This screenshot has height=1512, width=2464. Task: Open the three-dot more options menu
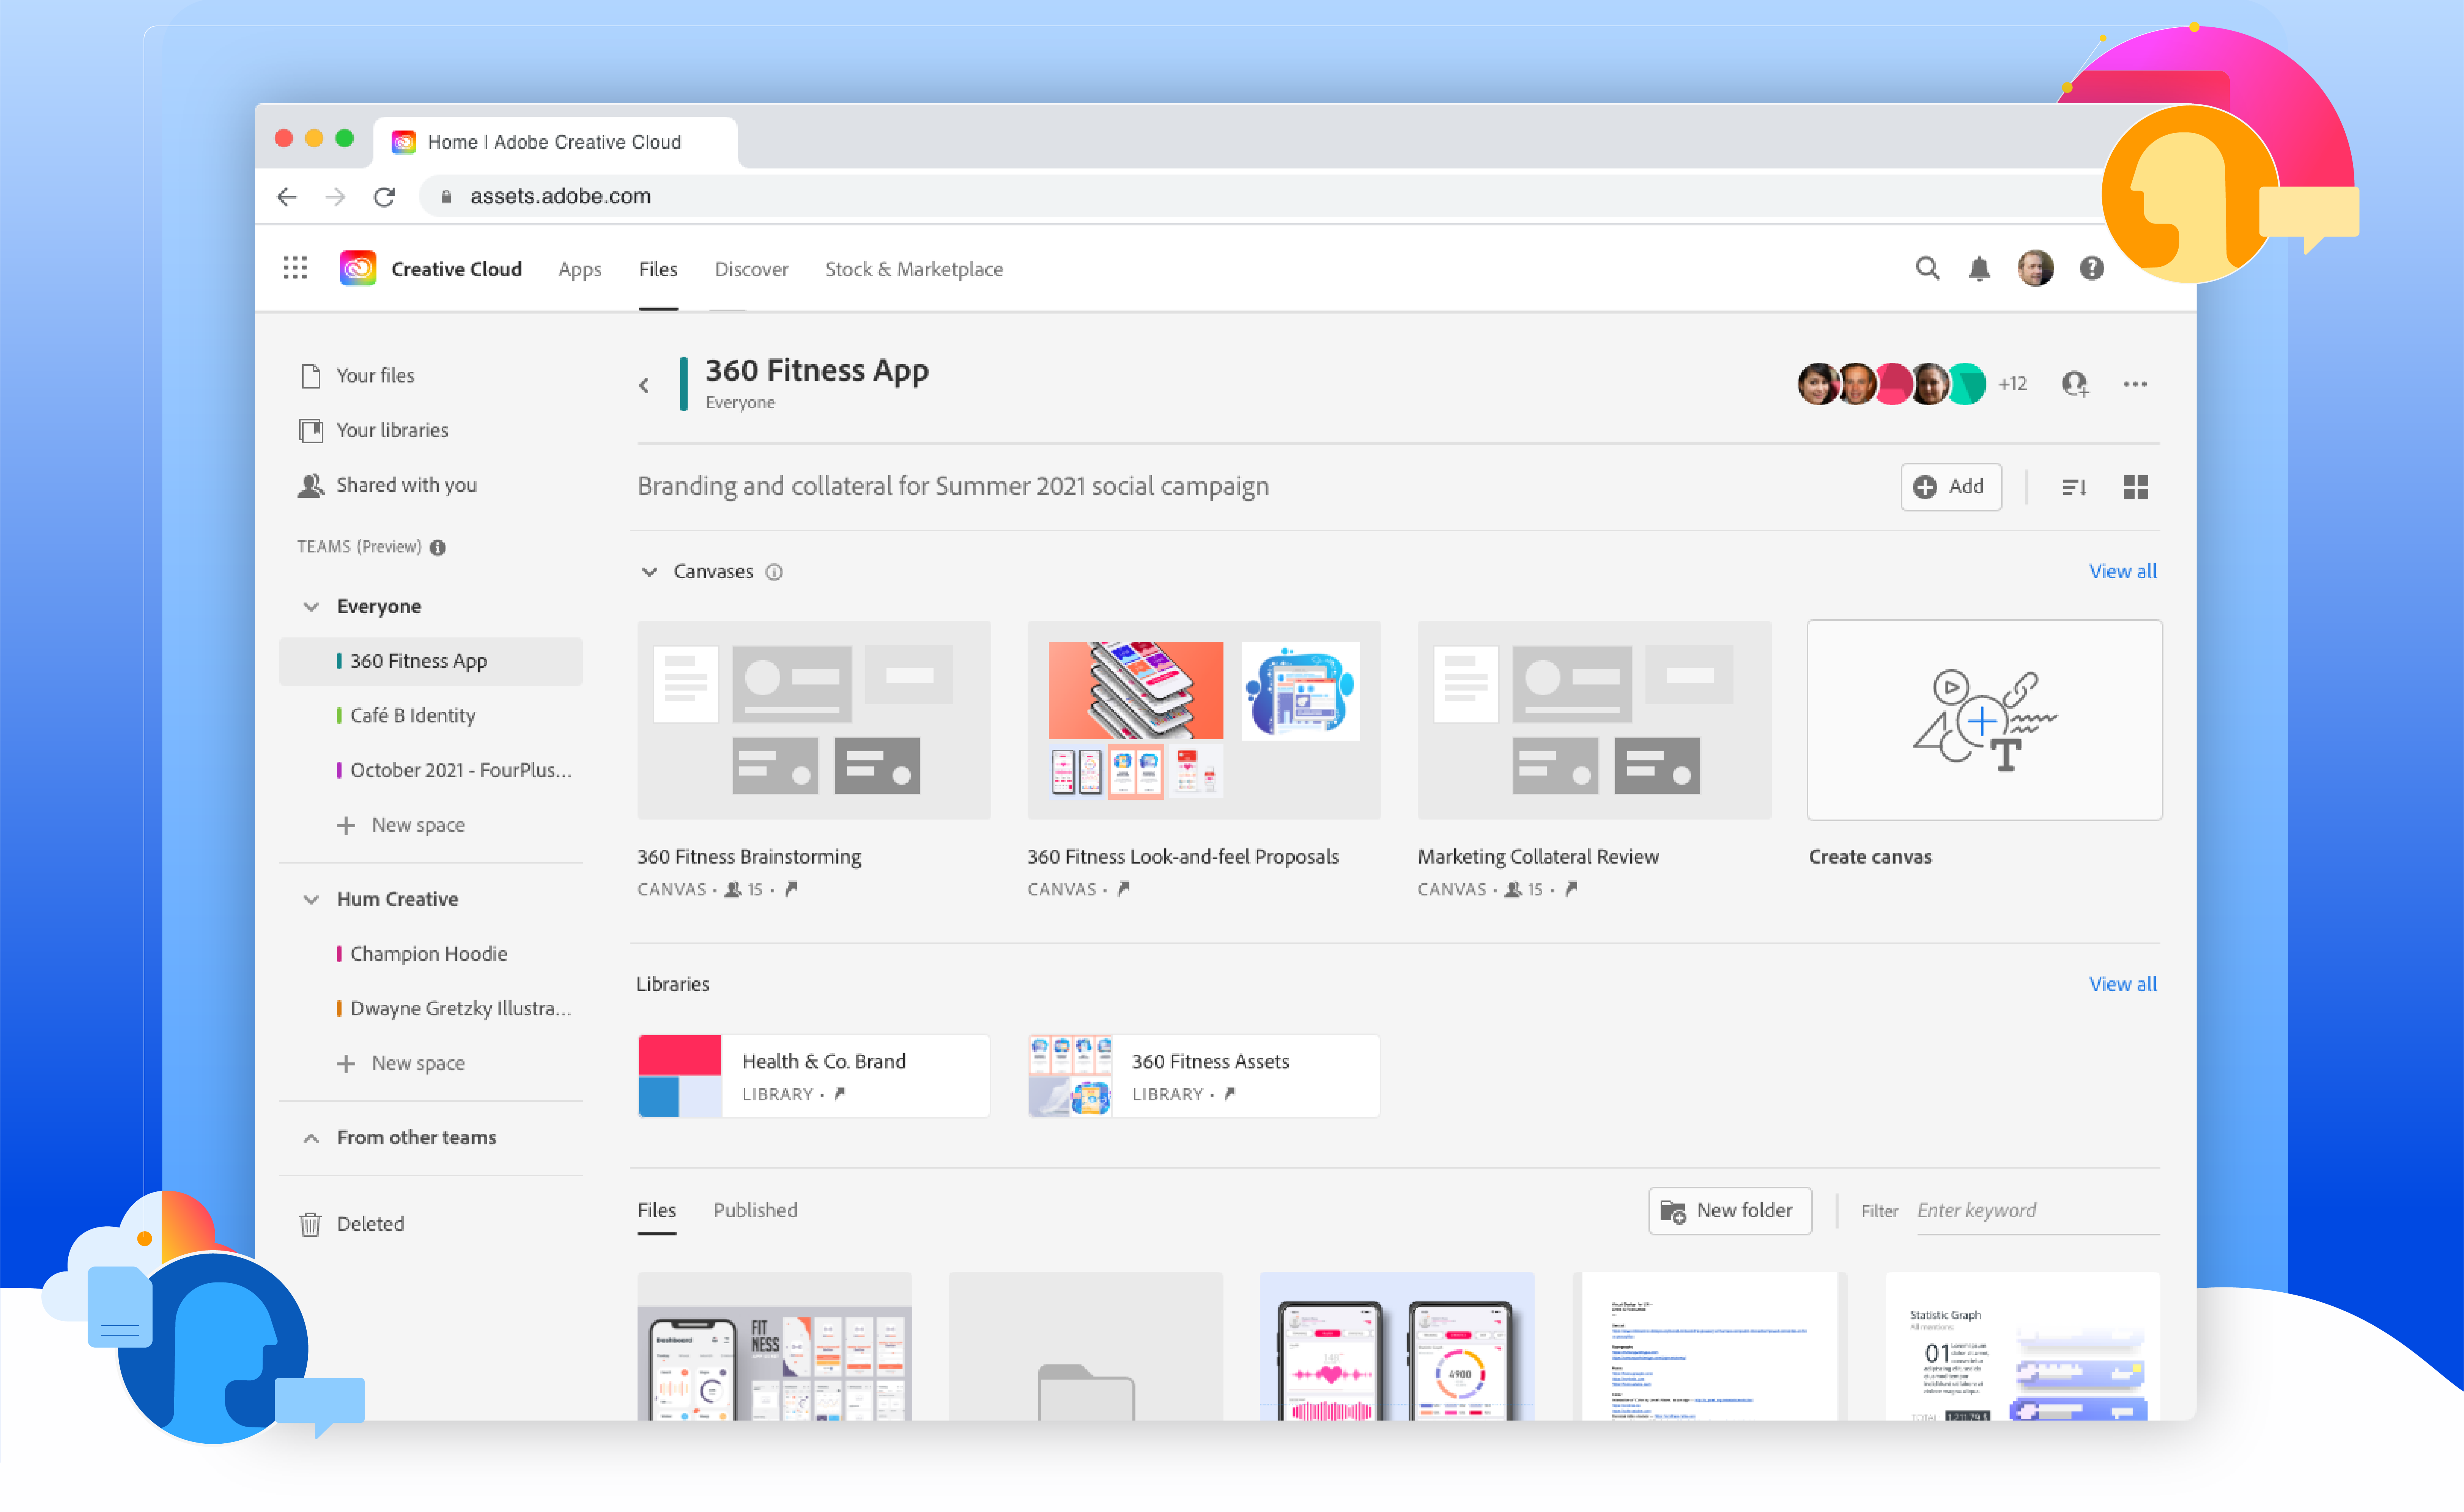click(2135, 384)
